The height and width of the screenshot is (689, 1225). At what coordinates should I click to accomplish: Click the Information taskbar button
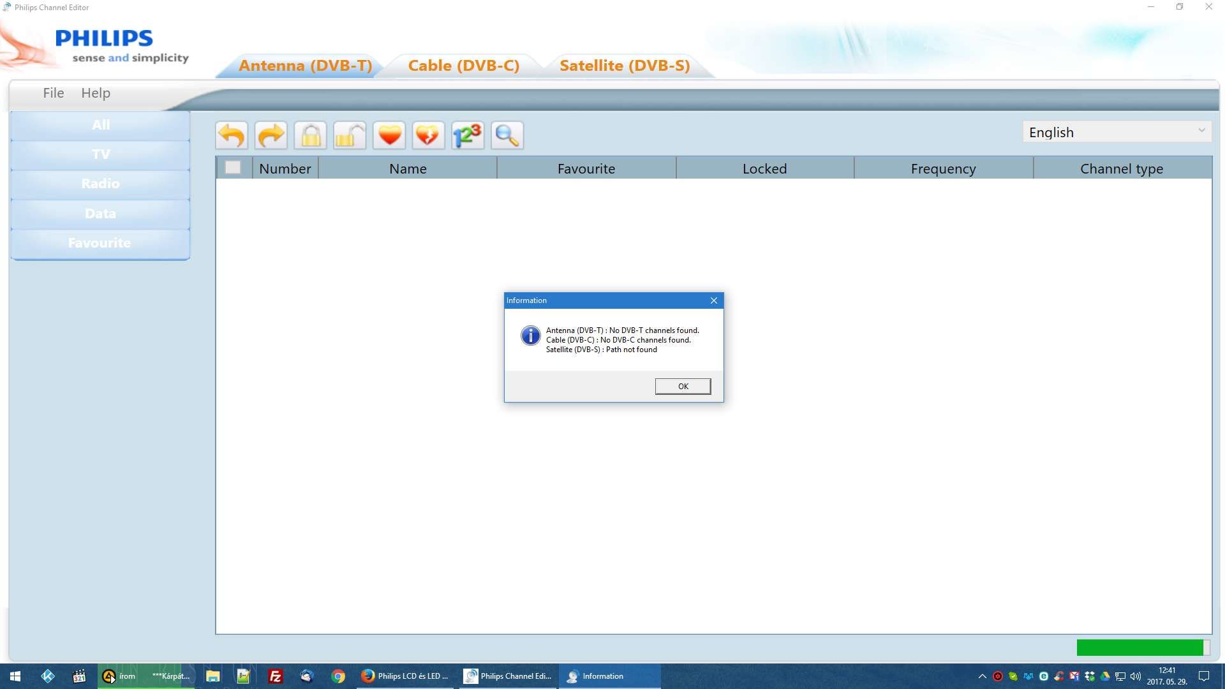610,676
